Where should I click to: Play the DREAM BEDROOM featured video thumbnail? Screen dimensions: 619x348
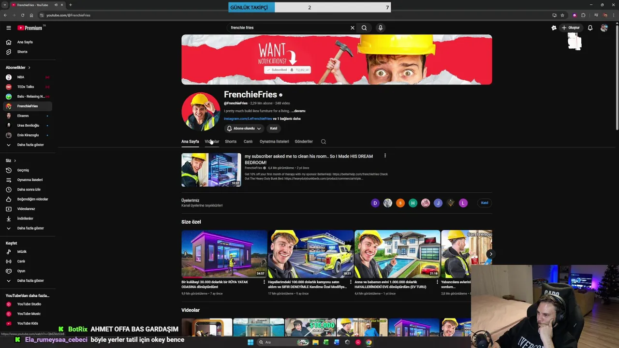pyautogui.click(x=211, y=170)
